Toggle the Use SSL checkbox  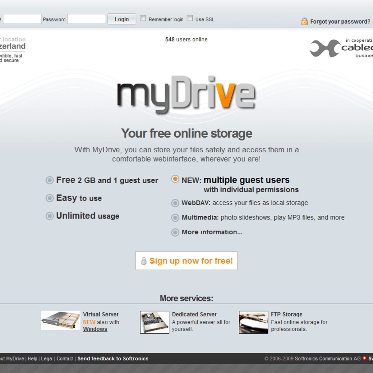tap(190, 18)
